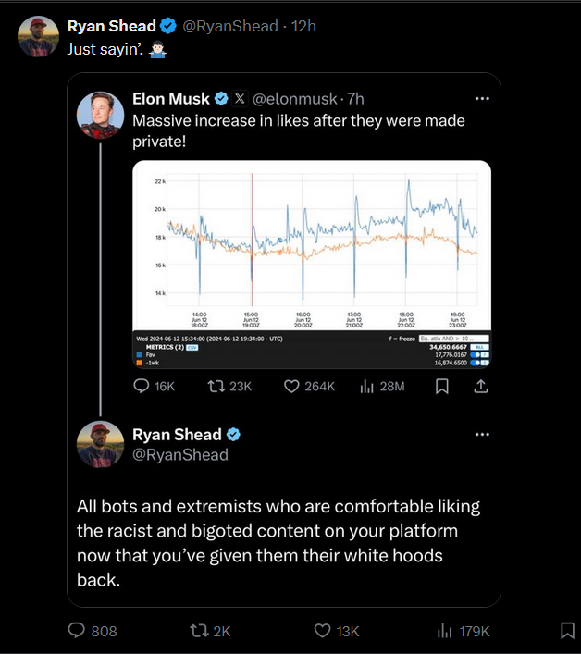Image resolution: width=581 pixels, height=654 pixels.
Task: Open the likes chart image
Action: coord(312,250)
